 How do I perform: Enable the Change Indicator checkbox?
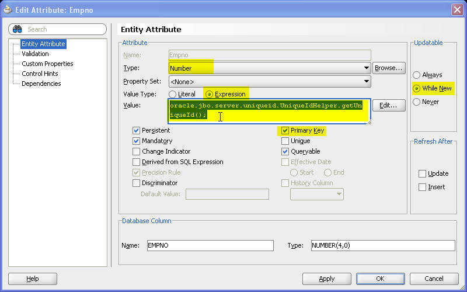click(136, 151)
